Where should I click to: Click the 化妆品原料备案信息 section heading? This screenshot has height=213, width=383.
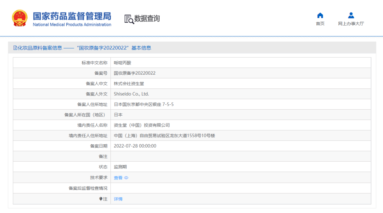point(40,48)
